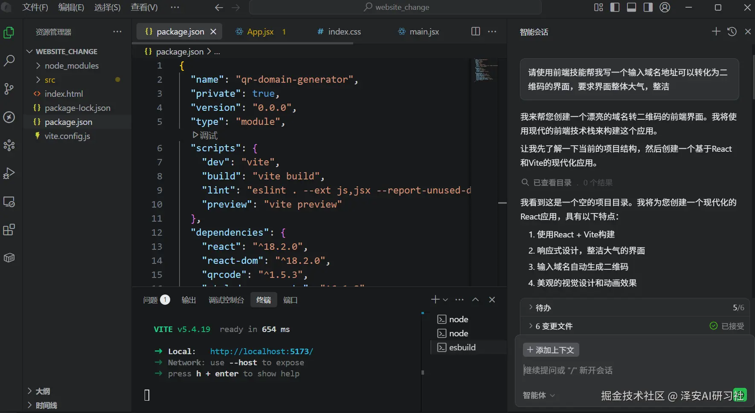Open chat history in 智能会话 panel

[x=732, y=32]
